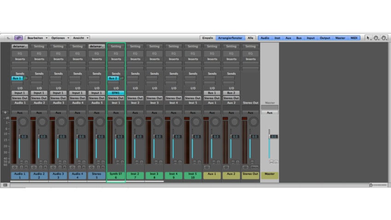Click the format icon on Audio 2
Viewport: 391px width, 220px height.
pyautogui.click(x=34, y=167)
